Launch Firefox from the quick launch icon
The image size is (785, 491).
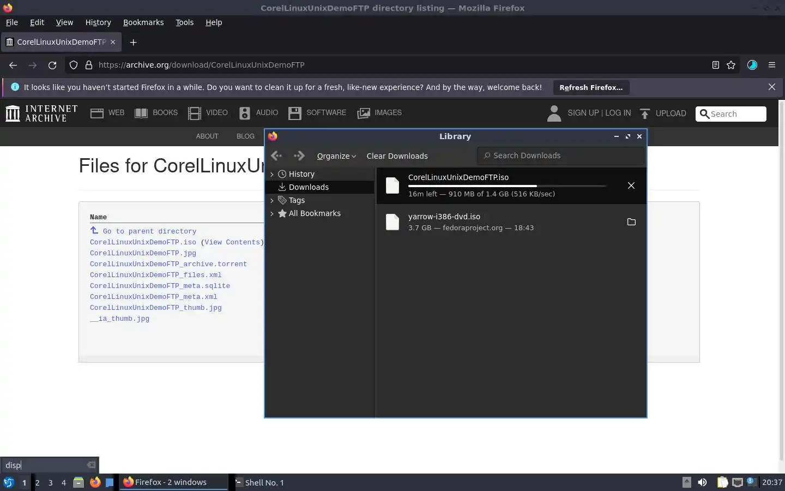(95, 482)
